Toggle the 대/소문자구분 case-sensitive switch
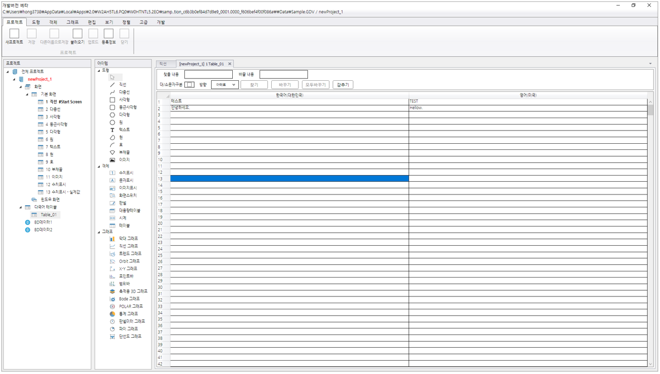Image resolution: width=660 pixels, height=374 pixels. pyautogui.click(x=189, y=85)
